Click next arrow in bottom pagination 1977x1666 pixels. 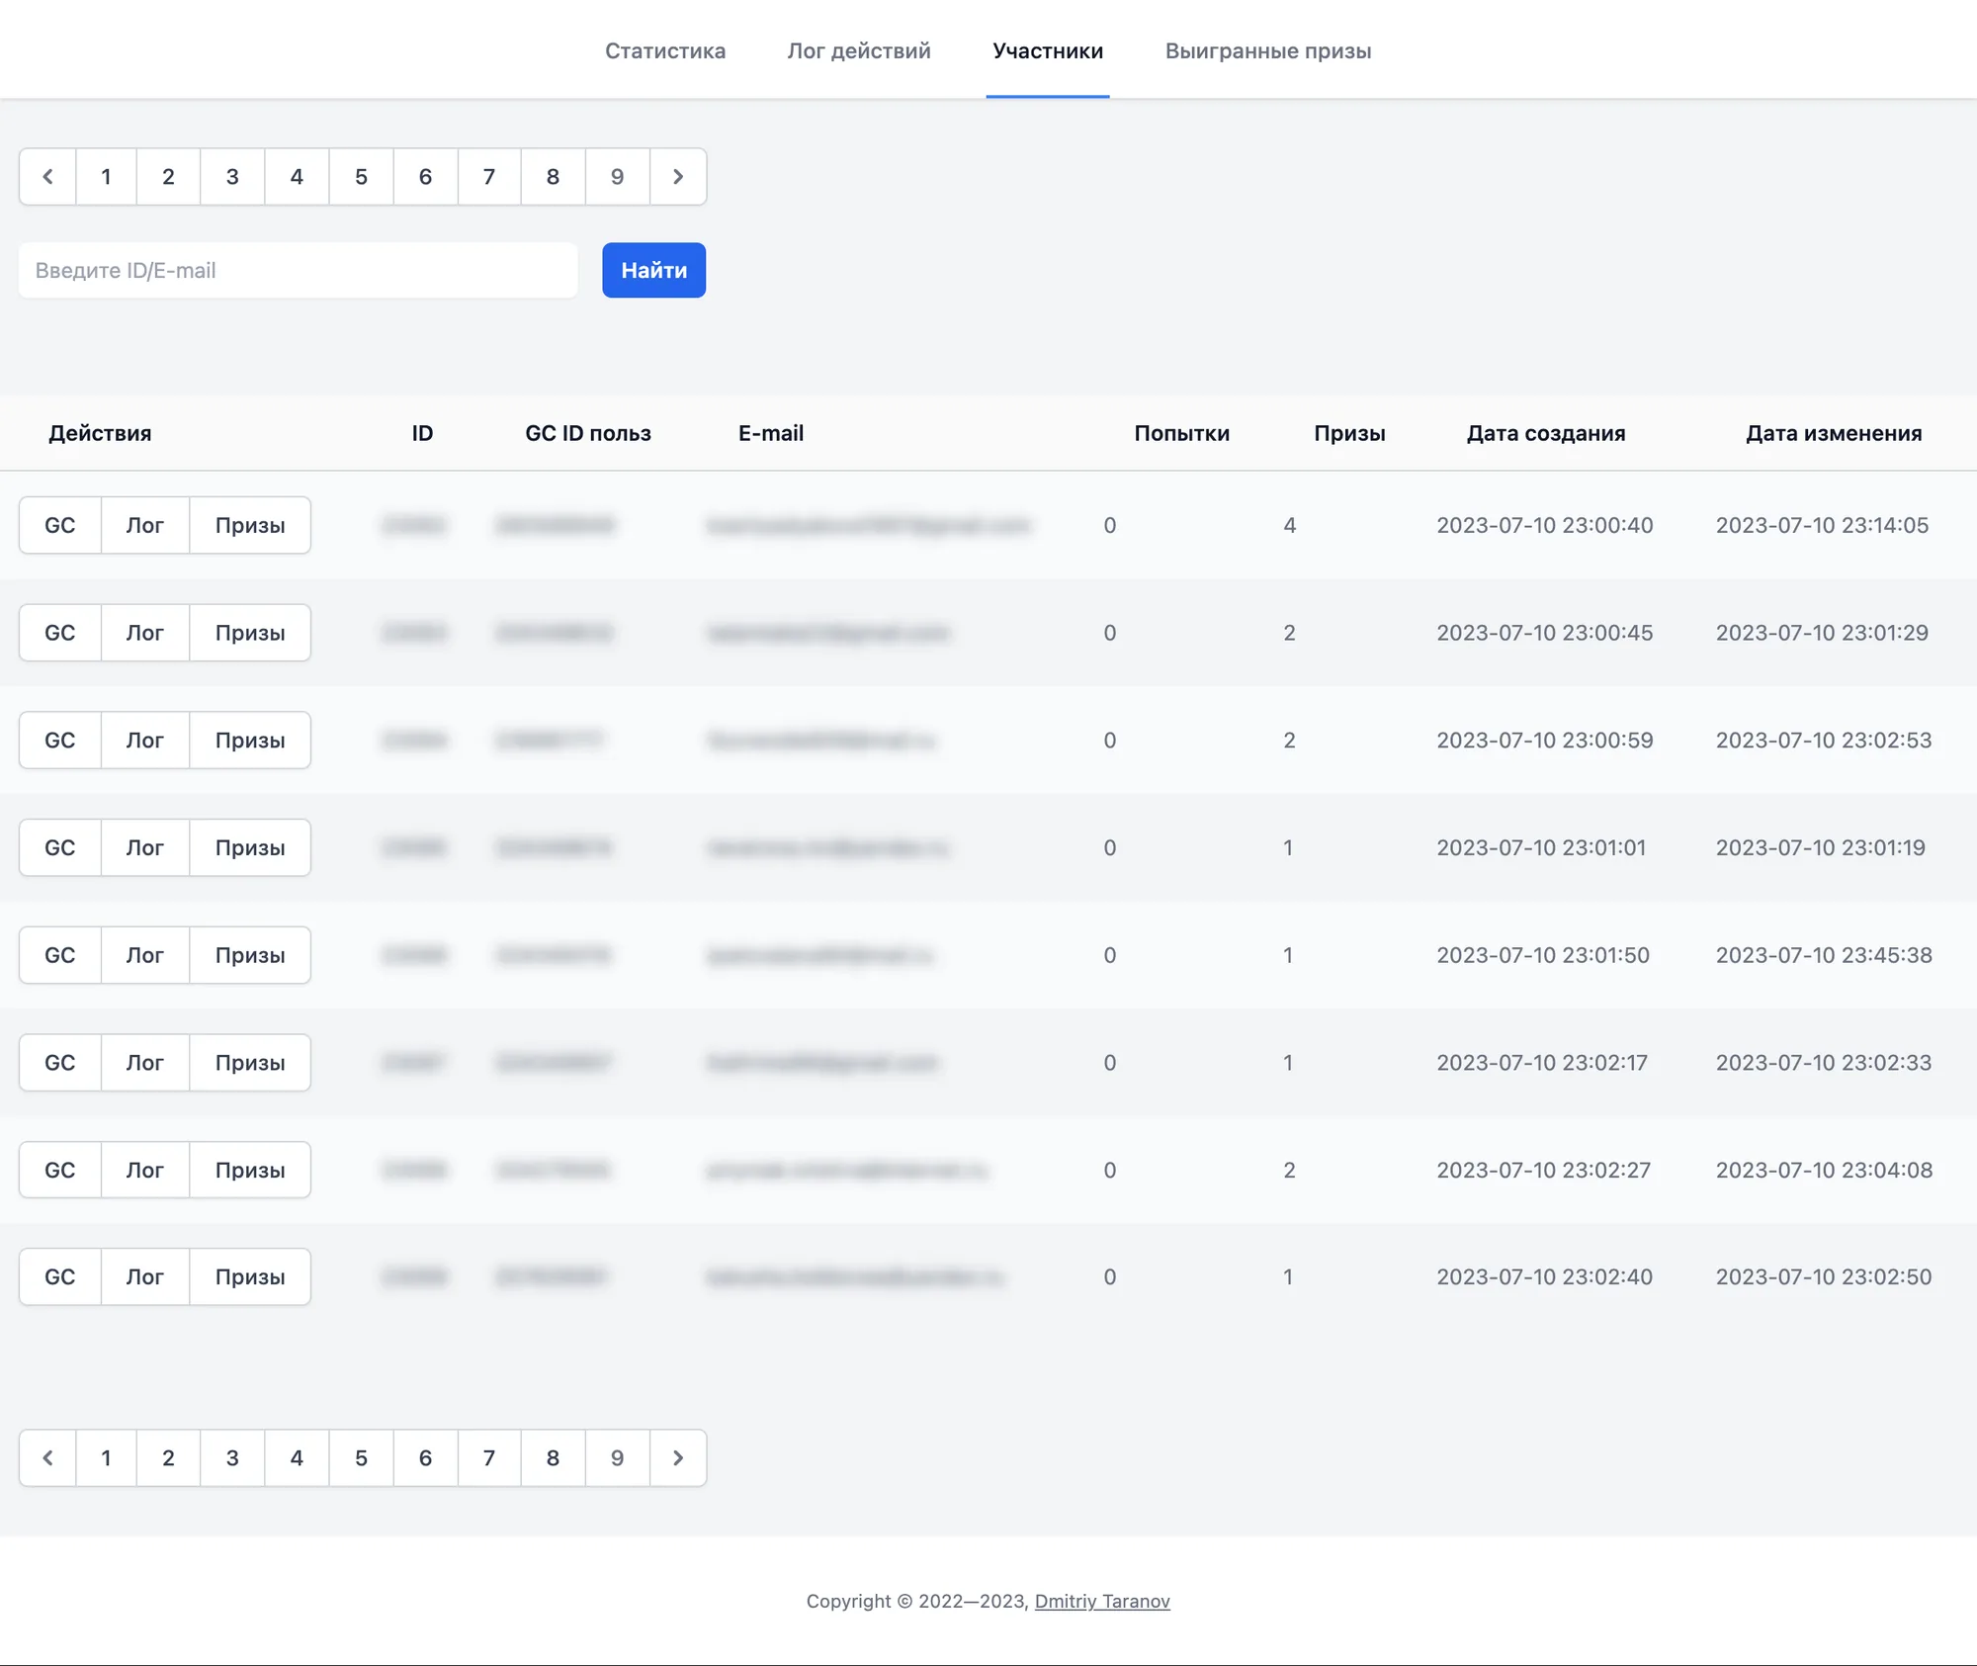pos(678,1457)
